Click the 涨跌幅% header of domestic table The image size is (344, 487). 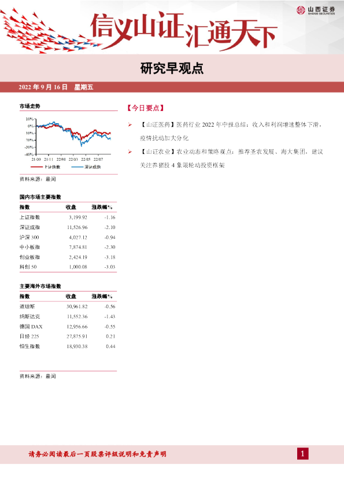coord(102,207)
